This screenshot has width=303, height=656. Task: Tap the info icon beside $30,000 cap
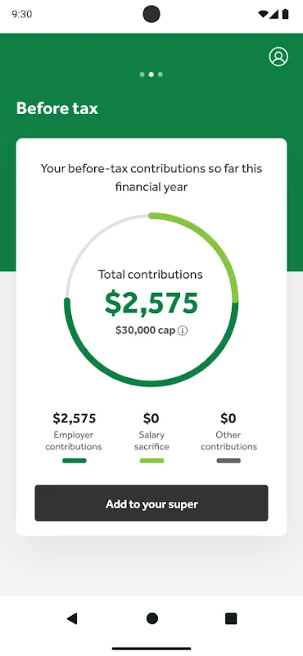[x=183, y=330]
